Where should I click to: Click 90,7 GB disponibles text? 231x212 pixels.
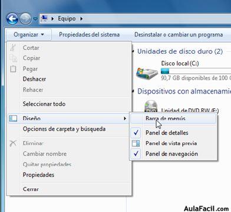(x=196, y=78)
